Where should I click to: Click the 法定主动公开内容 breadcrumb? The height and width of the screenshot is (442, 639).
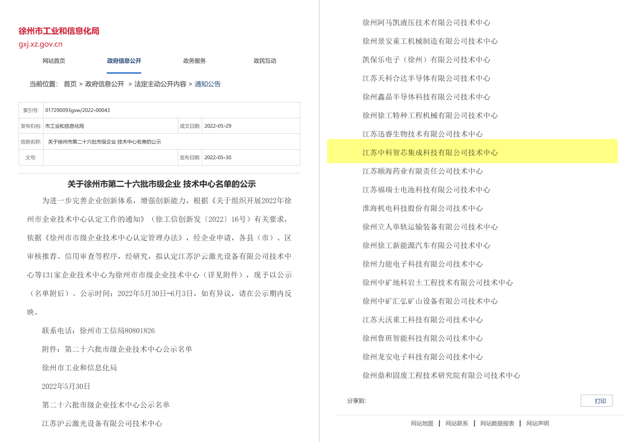pos(160,84)
